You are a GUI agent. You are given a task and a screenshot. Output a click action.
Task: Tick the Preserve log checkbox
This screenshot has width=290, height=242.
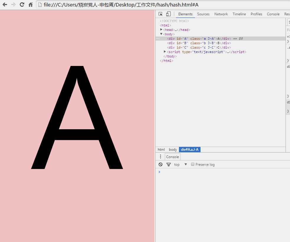point(193,164)
